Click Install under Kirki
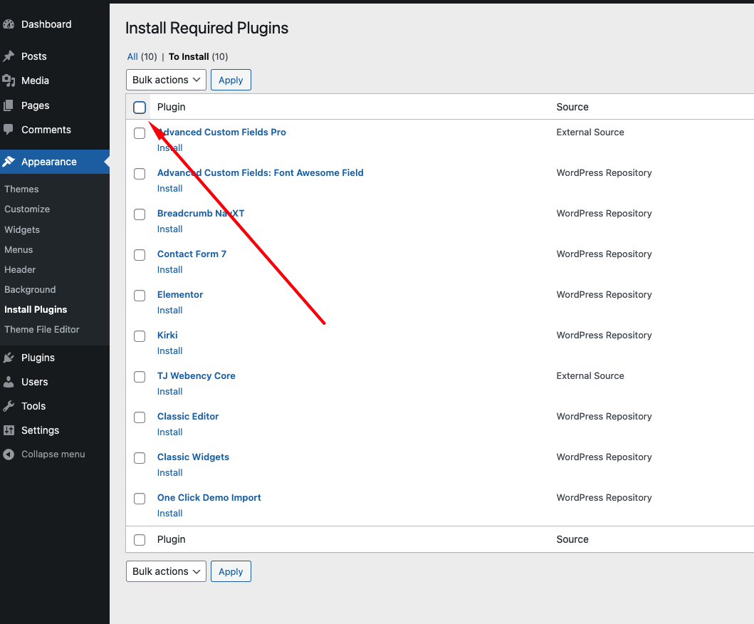Screen dimensions: 754x624 point(169,350)
